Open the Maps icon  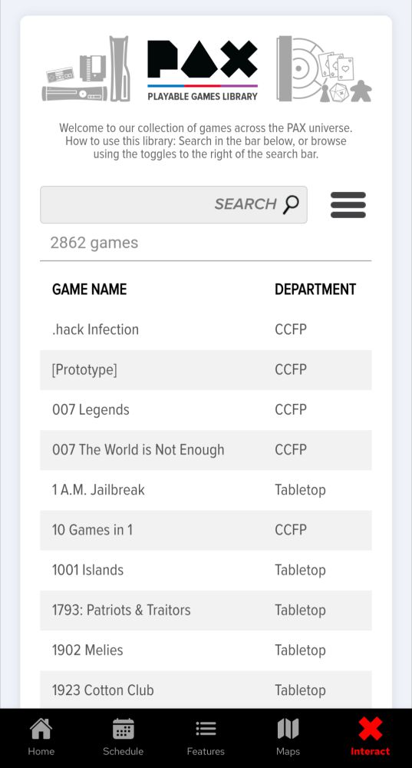pyautogui.click(x=288, y=729)
